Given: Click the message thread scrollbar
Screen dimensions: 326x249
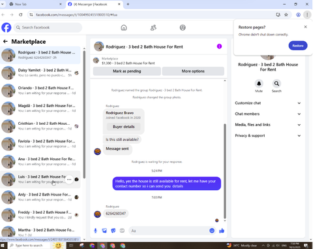Looking at the screenshot, I should pos(225,171).
